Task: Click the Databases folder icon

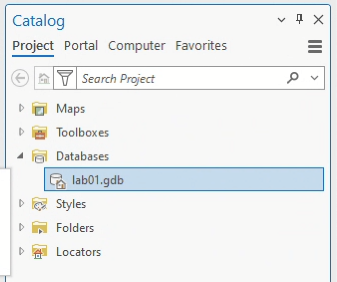Action: [39, 156]
